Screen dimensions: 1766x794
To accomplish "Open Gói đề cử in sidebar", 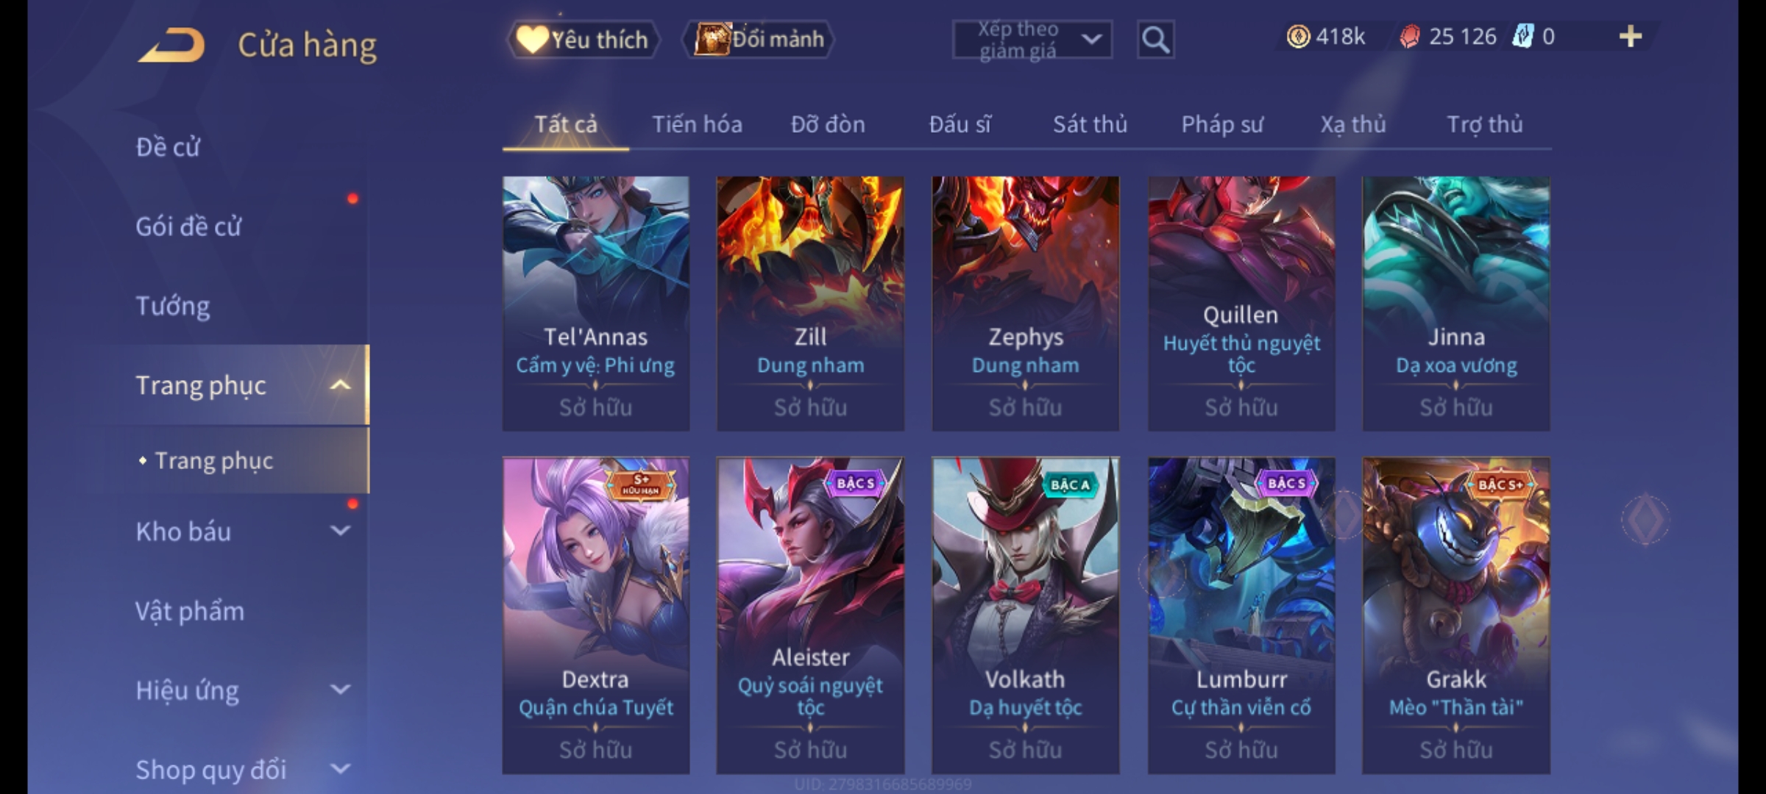I will 188,226.
